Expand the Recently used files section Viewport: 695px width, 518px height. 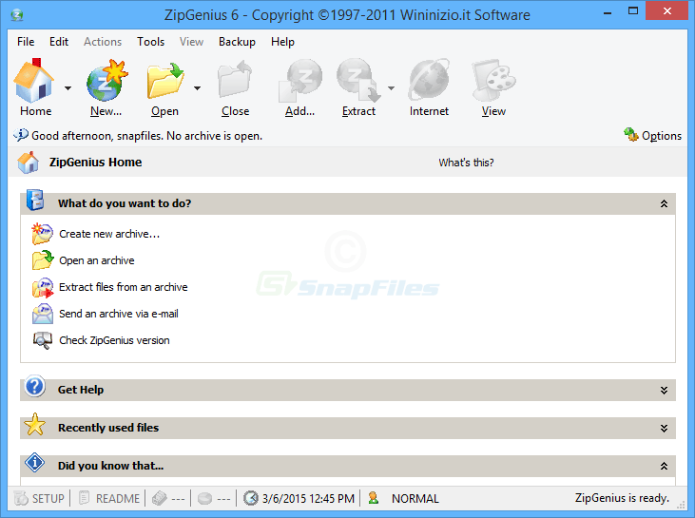(x=664, y=428)
